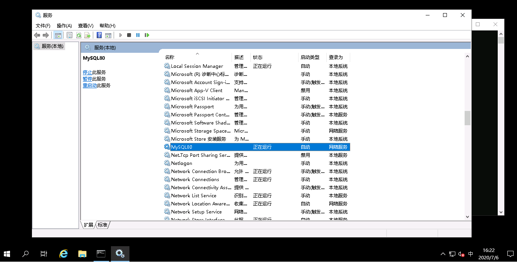This screenshot has width=517, height=262.
Task: Open the 查看(V) menu
Action: [86, 26]
